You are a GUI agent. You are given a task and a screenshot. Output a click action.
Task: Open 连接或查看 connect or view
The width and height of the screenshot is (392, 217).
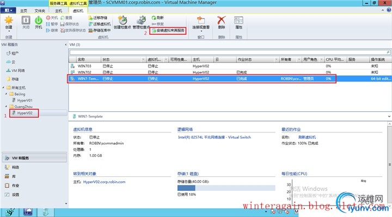201,23
